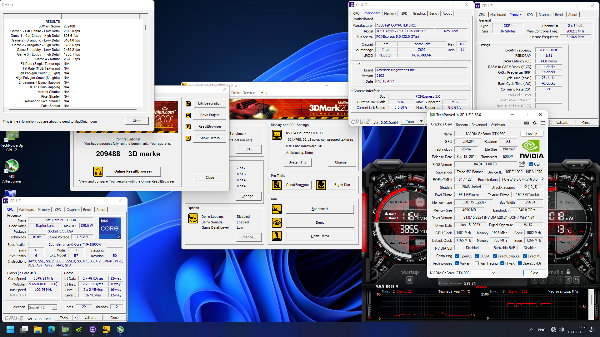Image resolution: width=600 pixels, height=337 pixels.
Task: Open Graphics tab in Memory CPU-Z window
Action: point(545,15)
